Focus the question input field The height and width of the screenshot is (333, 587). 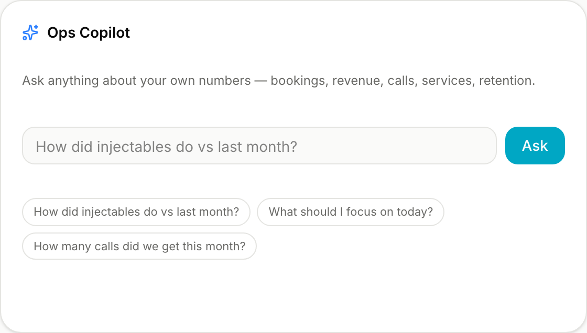[259, 146]
